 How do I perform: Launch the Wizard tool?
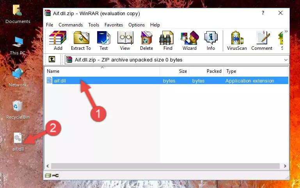click(190, 40)
